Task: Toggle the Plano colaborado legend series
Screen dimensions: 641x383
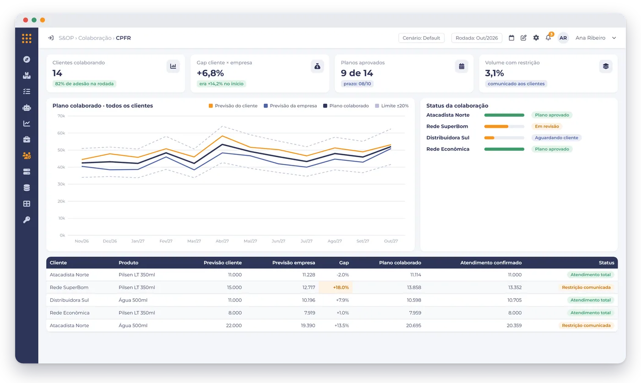Action: click(x=346, y=106)
